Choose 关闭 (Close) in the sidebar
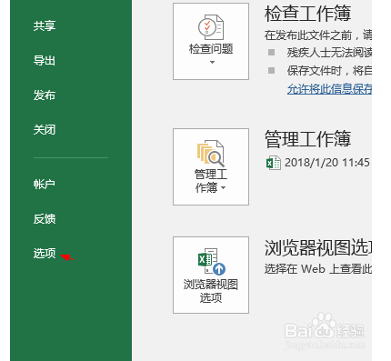The width and height of the screenshot is (391, 361). (x=45, y=130)
